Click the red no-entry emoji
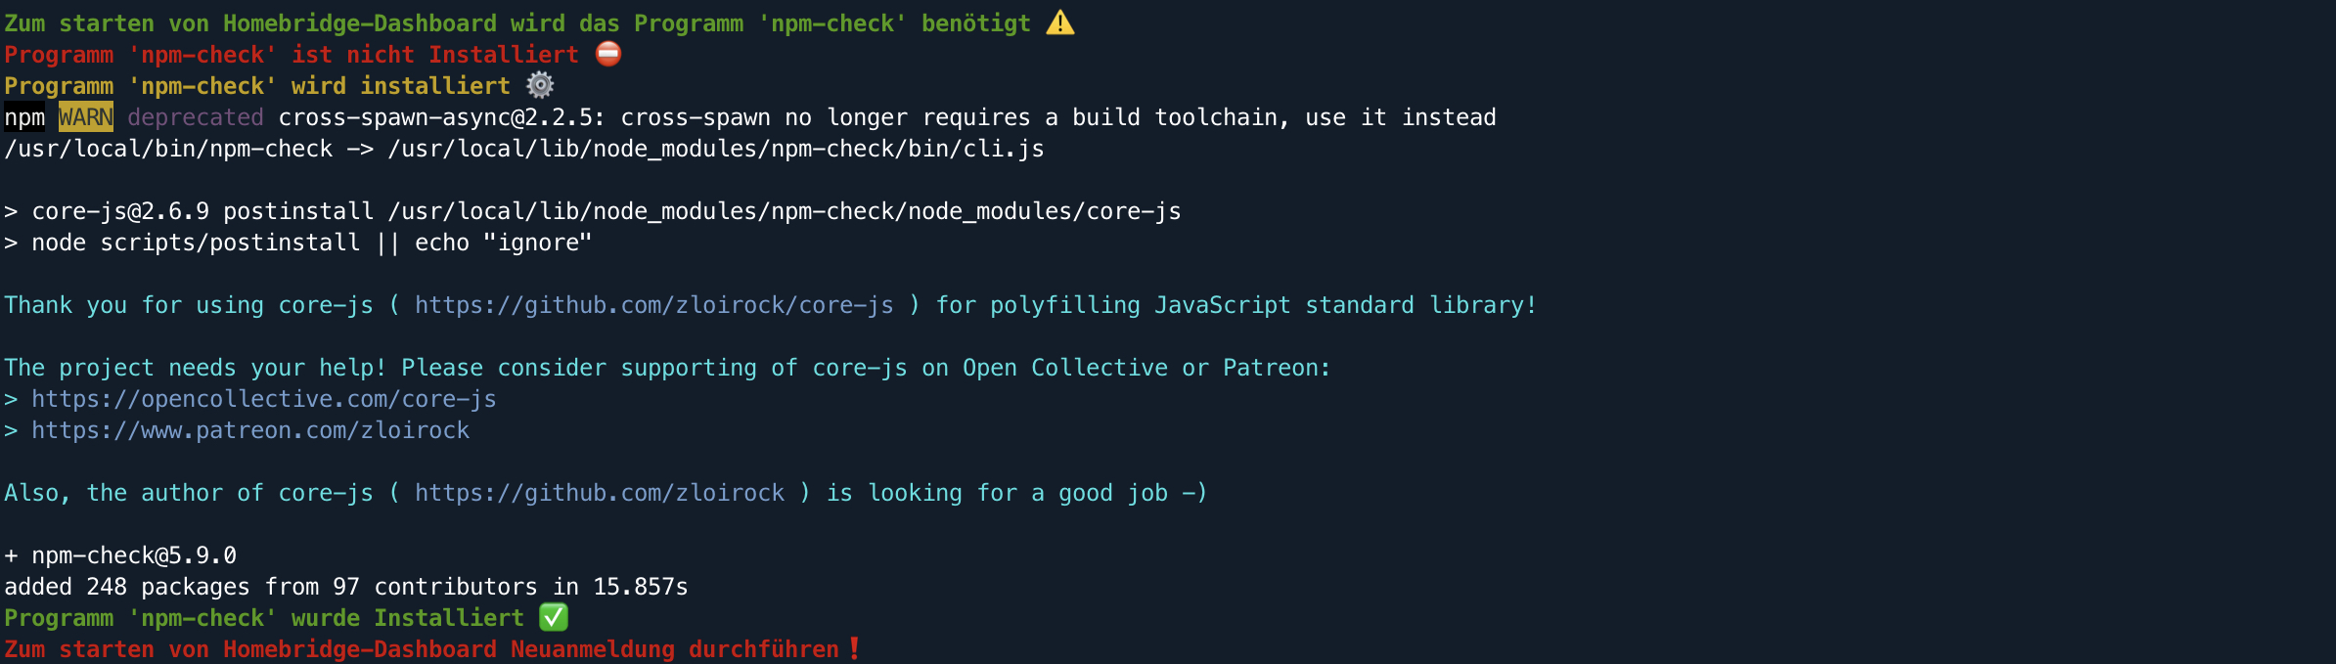This screenshot has width=2336, height=664. point(608,54)
